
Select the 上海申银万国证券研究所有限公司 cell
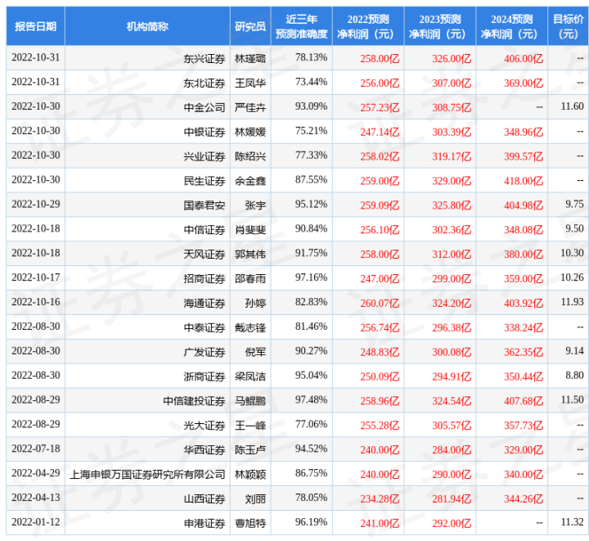point(147,474)
